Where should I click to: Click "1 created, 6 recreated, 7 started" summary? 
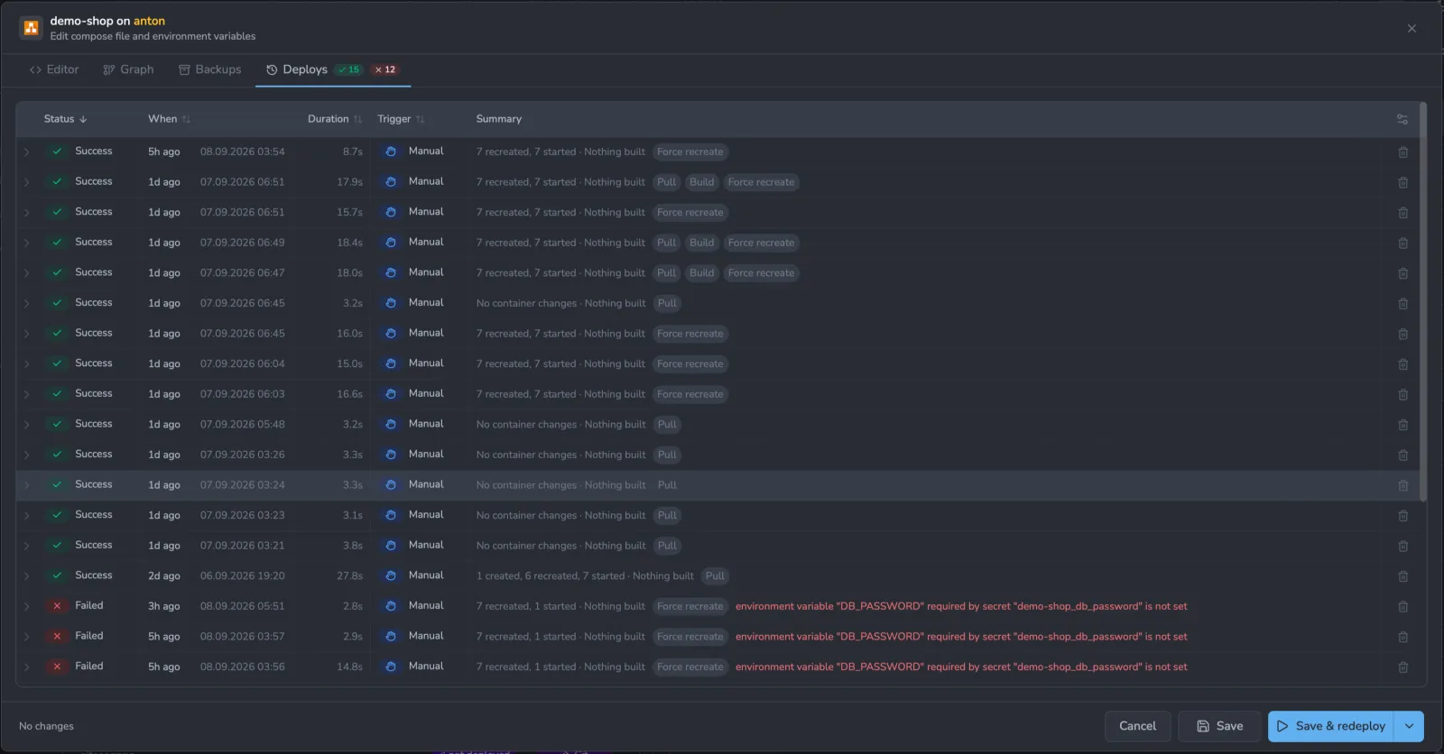(x=551, y=576)
